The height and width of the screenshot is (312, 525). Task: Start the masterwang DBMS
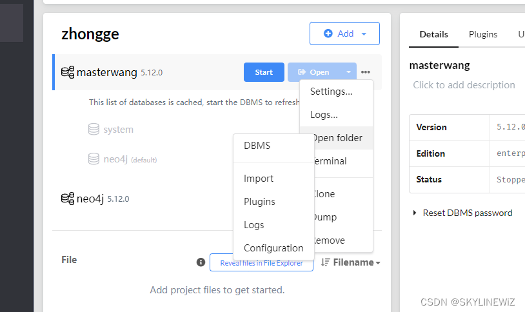coord(264,72)
